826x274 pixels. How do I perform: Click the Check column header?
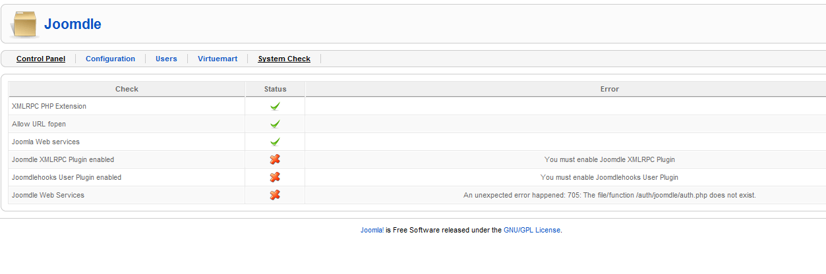coord(127,89)
